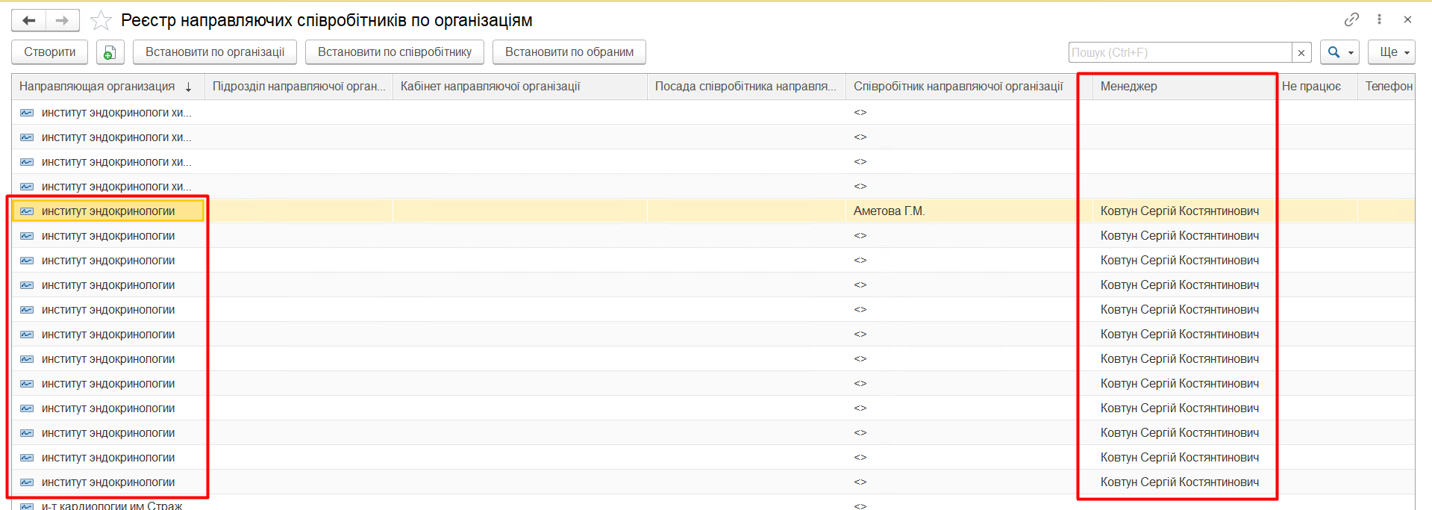Viewport: 1432px width, 510px height.
Task: Select the row with Аметова Г.М.
Action: pos(889,211)
